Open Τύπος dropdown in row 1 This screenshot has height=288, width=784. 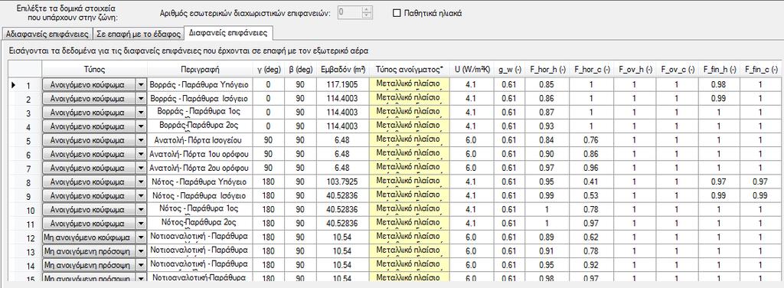tap(141, 85)
